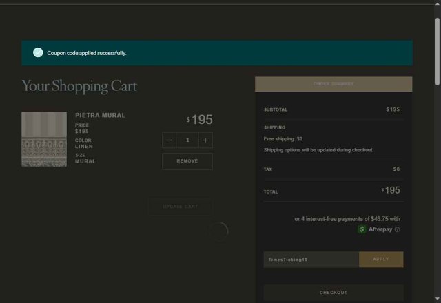
Task: Click the page's vertical scrollbar thumb
Action: [438, 51]
